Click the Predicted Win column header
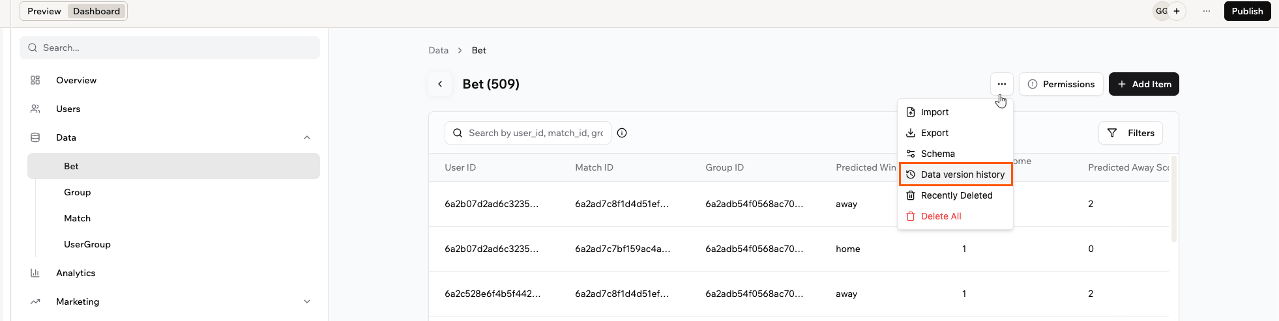1279x321 pixels. tap(866, 167)
